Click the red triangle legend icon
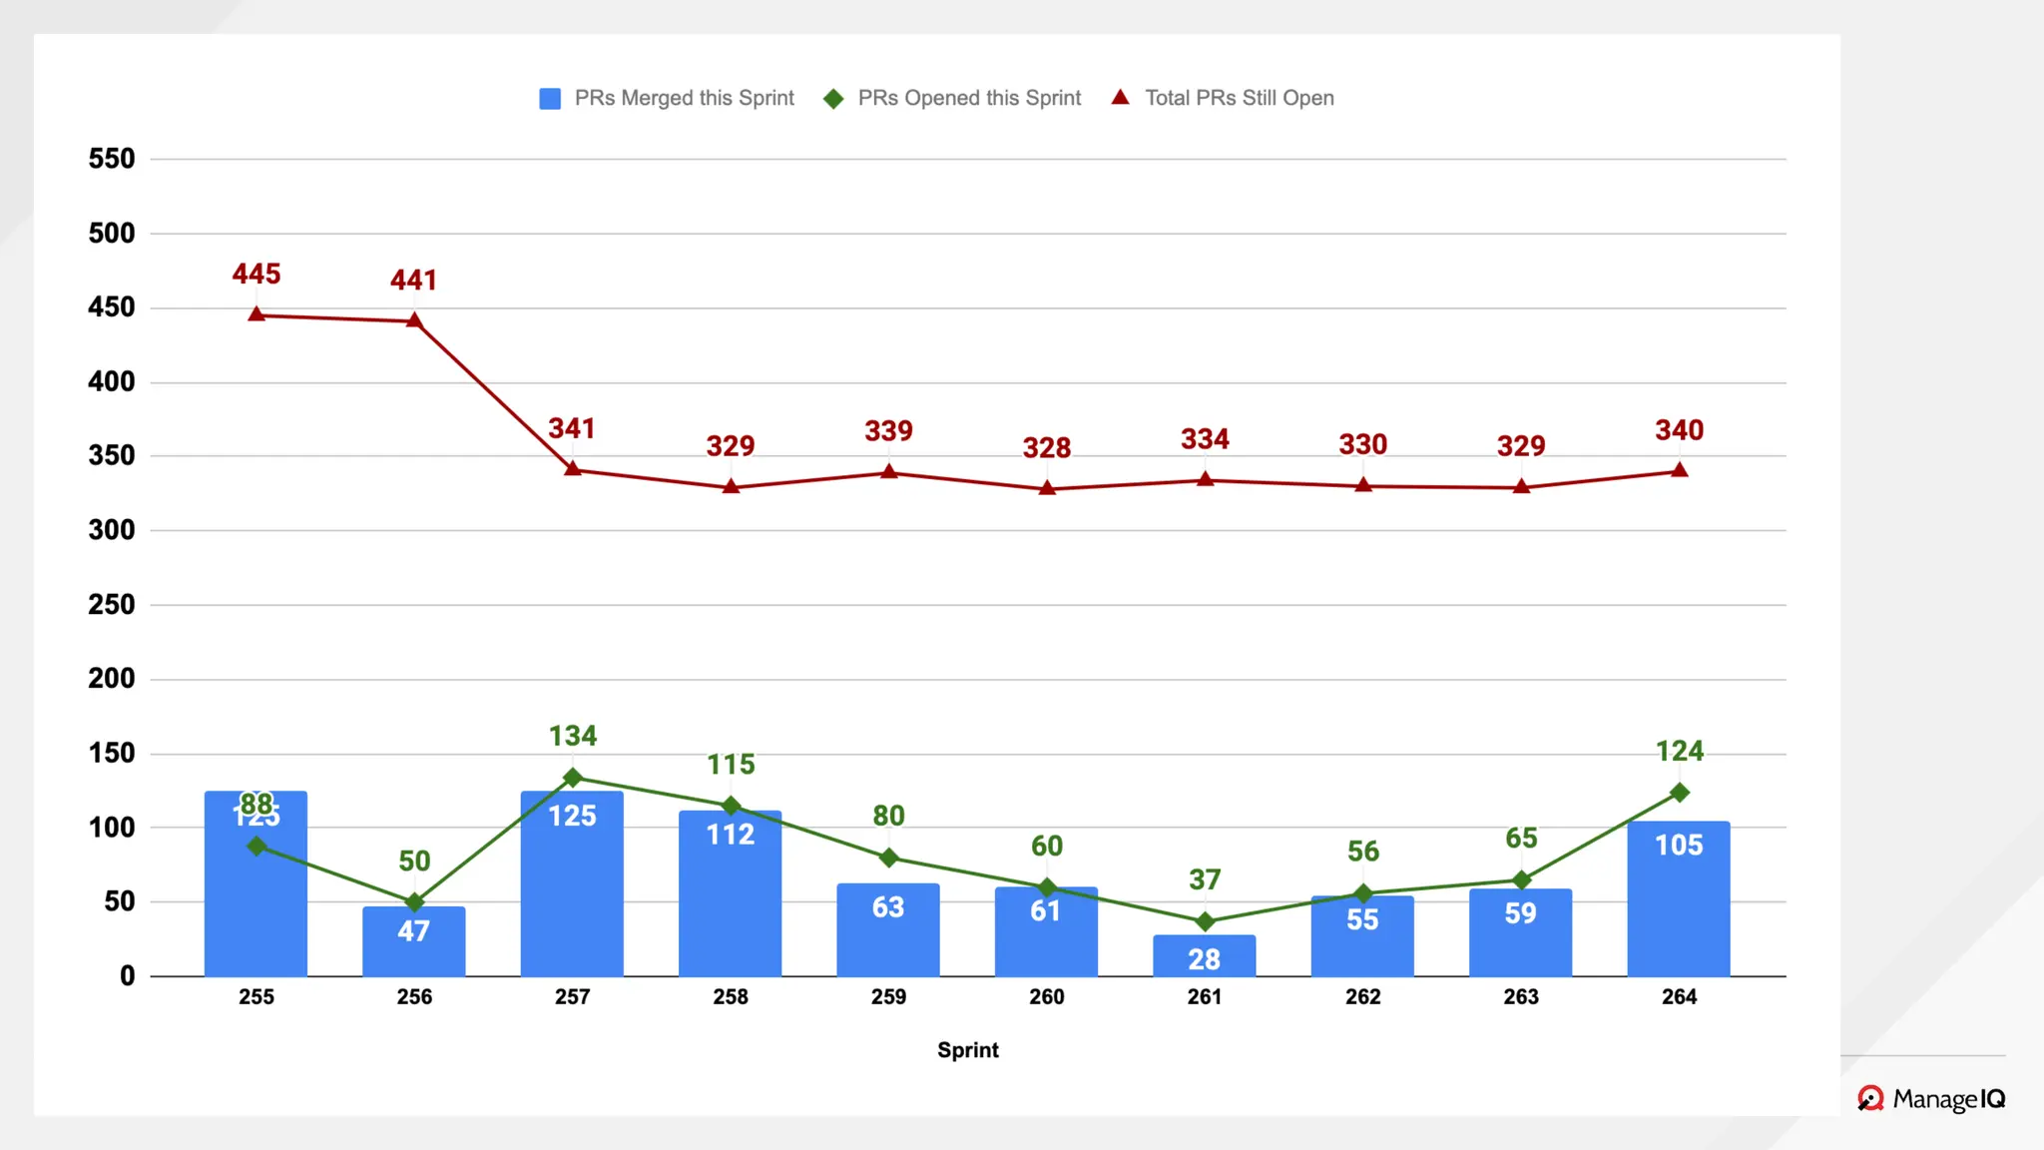The width and height of the screenshot is (2044, 1150). tap(1120, 98)
